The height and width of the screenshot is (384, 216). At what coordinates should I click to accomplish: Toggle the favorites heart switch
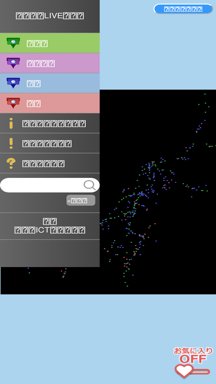[x=192, y=371]
